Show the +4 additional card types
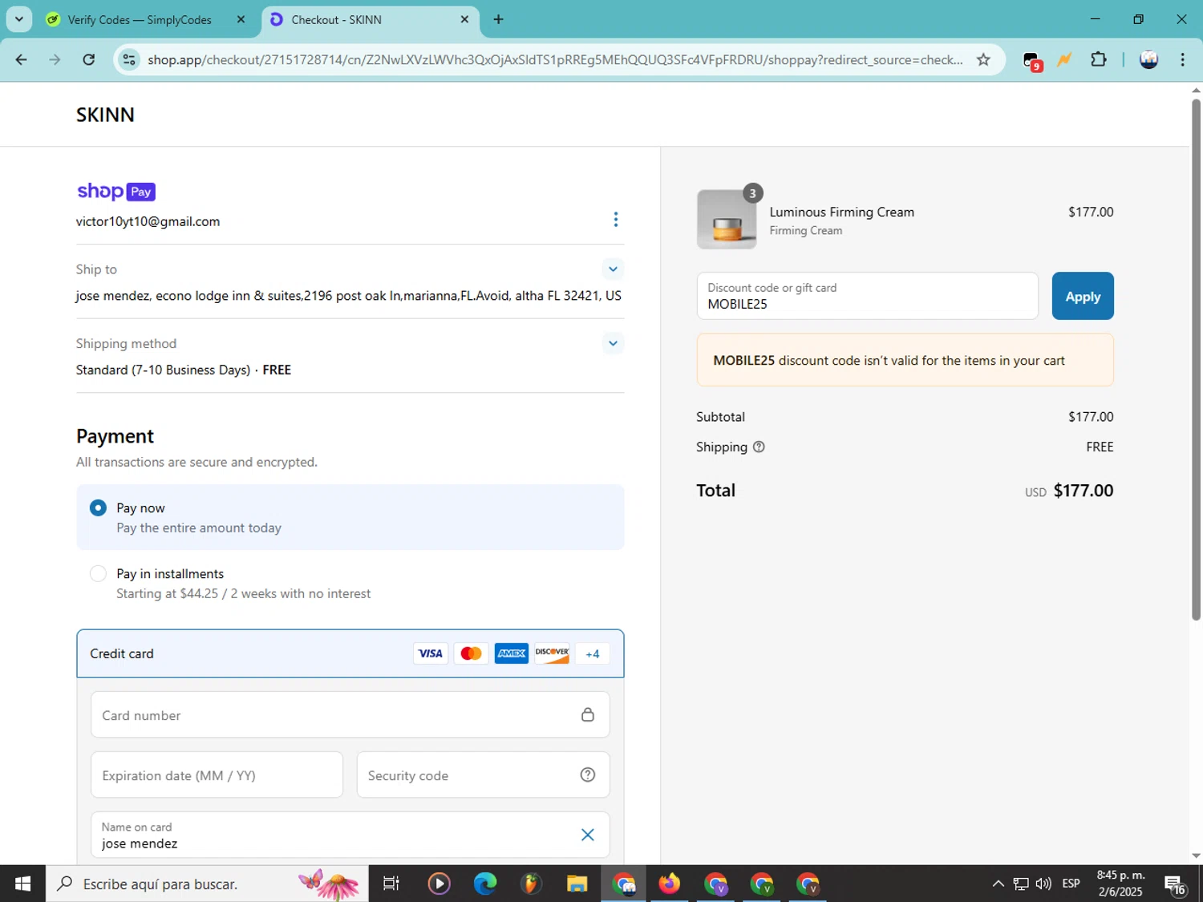The image size is (1203, 902). coord(593,653)
